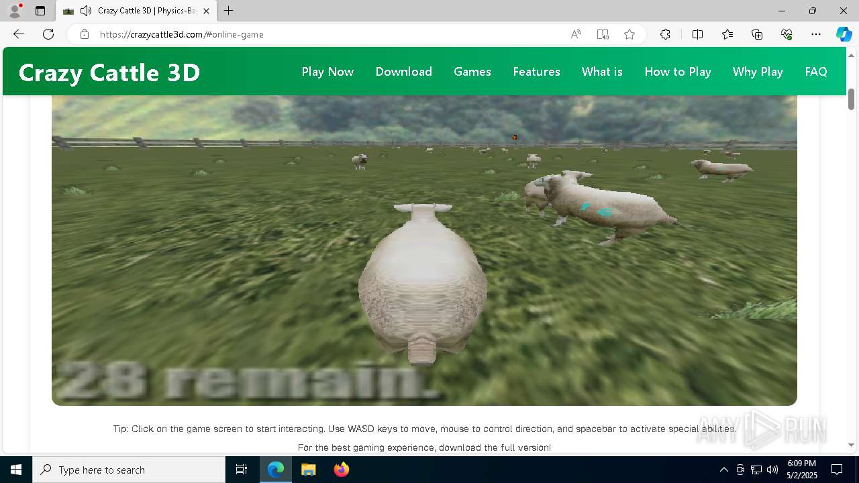The image size is (859, 483).
Task: Click the scrollbar down arrow
Action: click(x=851, y=445)
